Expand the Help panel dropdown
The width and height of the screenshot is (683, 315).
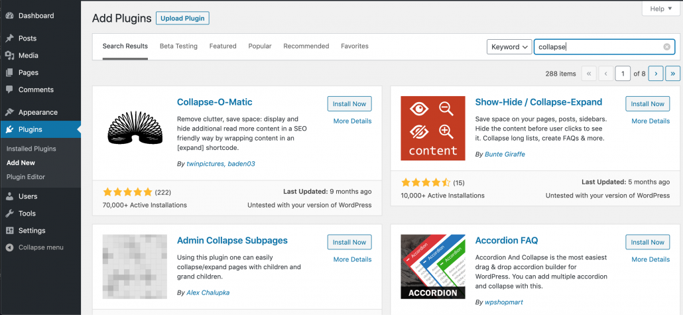click(660, 9)
